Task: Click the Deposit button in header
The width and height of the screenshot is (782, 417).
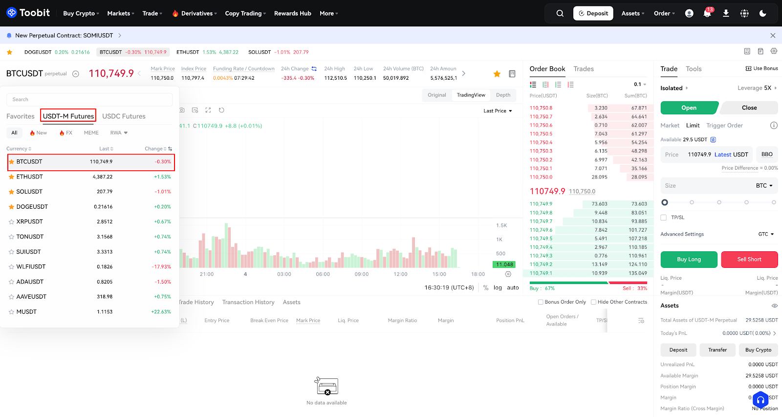Action: 593,13
